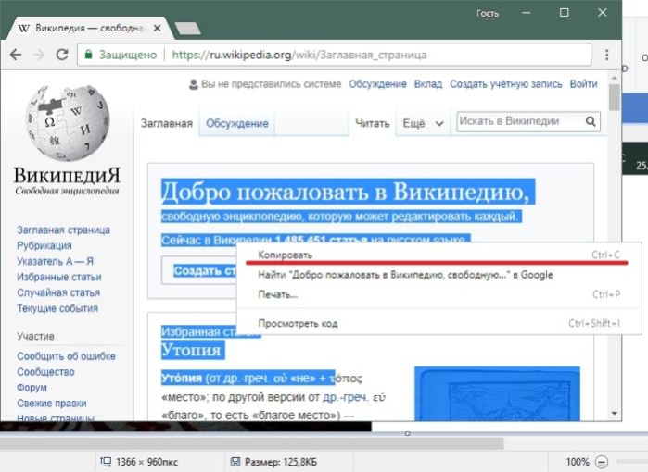Click the Гость profile button

(488, 13)
